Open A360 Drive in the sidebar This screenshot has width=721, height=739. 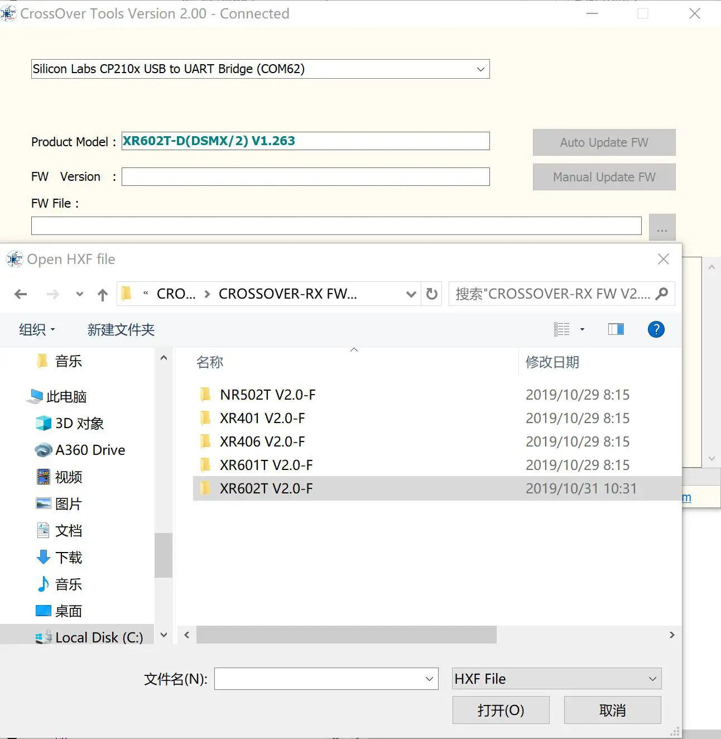coord(90,450)
